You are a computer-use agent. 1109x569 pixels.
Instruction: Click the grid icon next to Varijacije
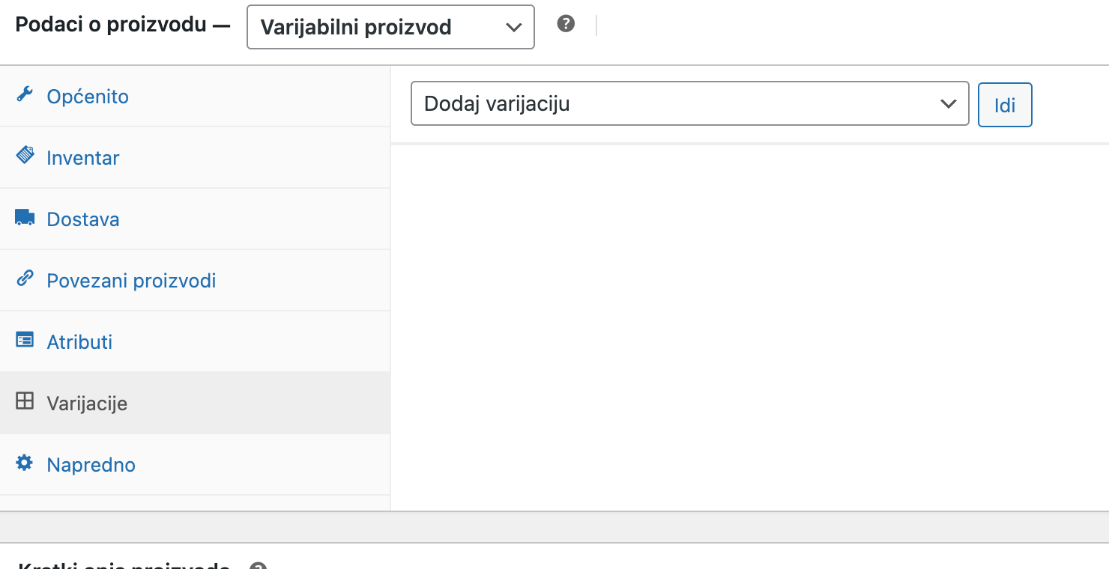(25, 401)
